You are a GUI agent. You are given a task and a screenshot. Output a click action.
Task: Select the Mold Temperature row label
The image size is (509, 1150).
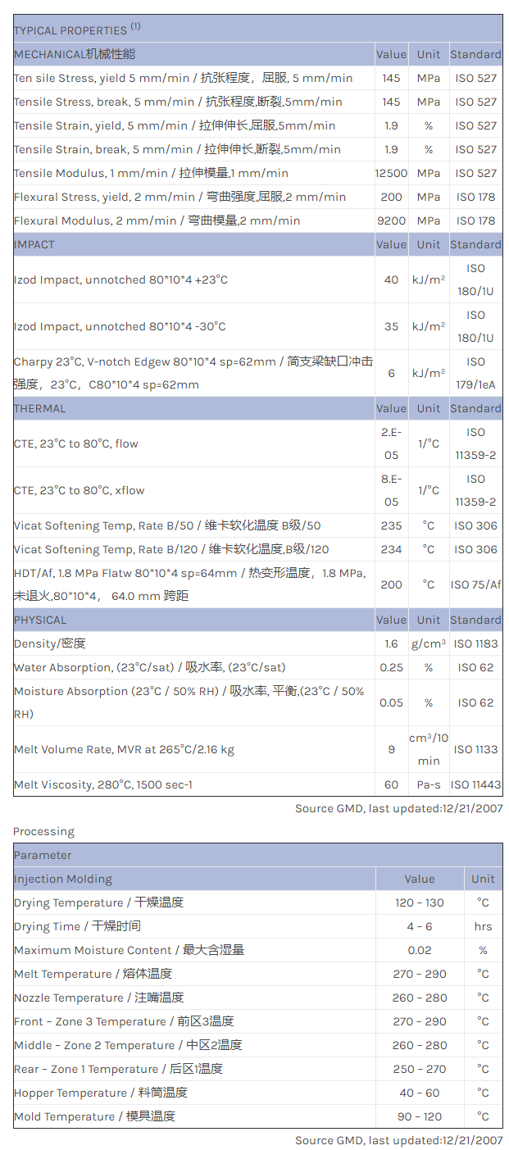coord(94,1116)
